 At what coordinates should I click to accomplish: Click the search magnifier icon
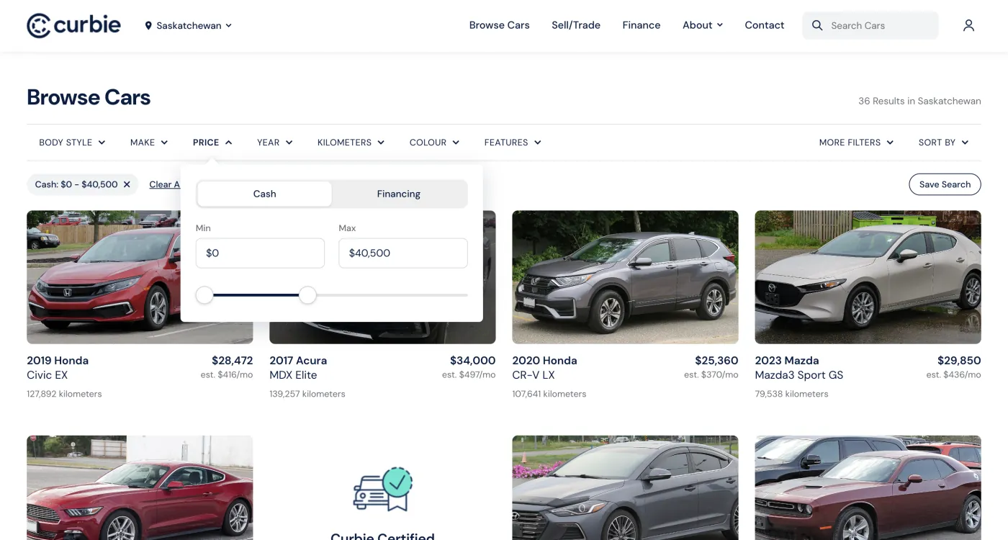(817, 25)
